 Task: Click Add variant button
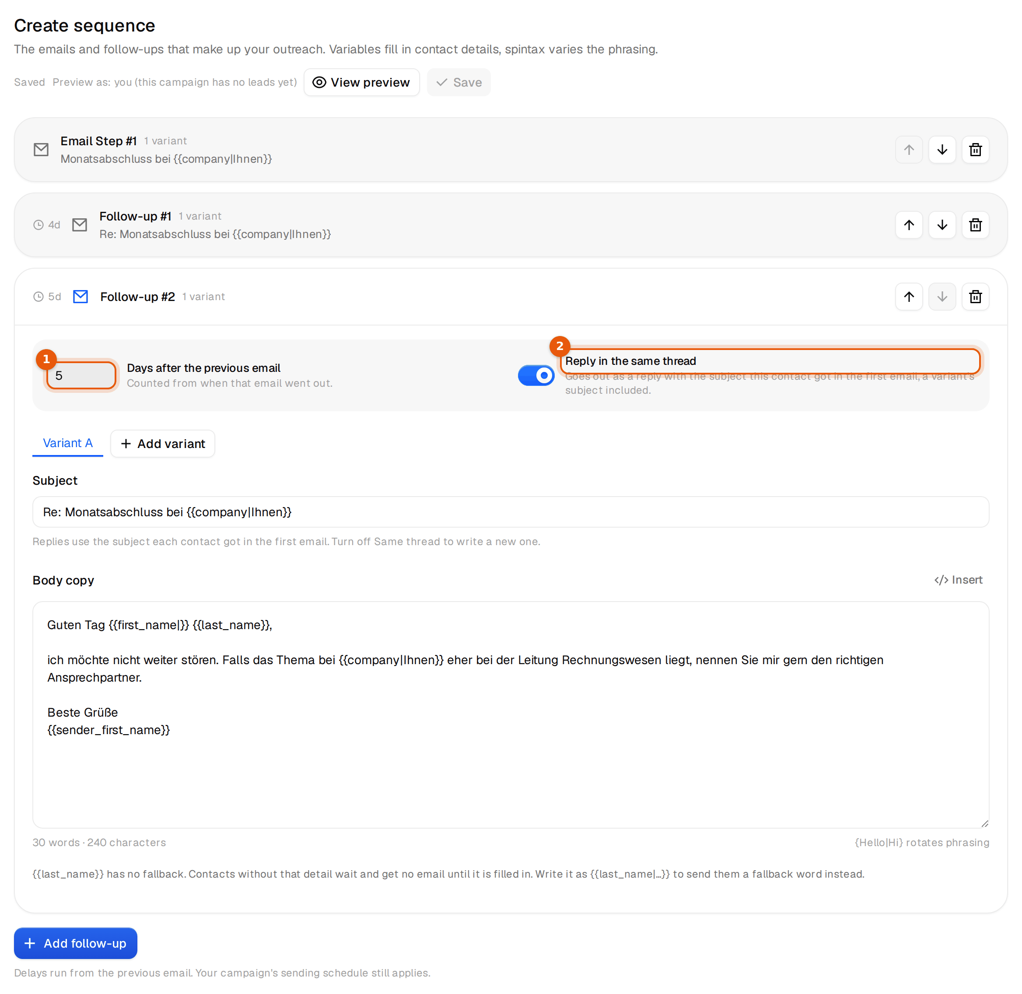click(x=163, y=444)
